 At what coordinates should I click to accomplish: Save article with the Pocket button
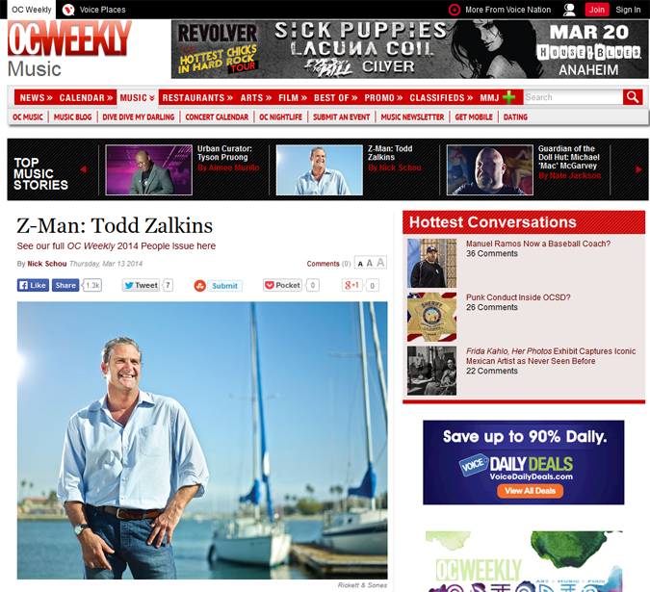(282, 286)
